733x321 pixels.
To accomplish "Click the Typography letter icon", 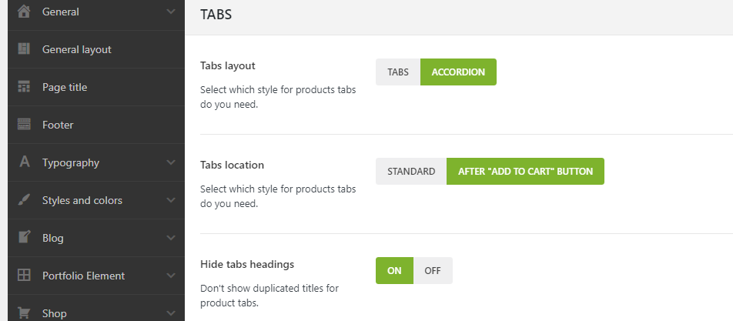I will tap(24, 162).
